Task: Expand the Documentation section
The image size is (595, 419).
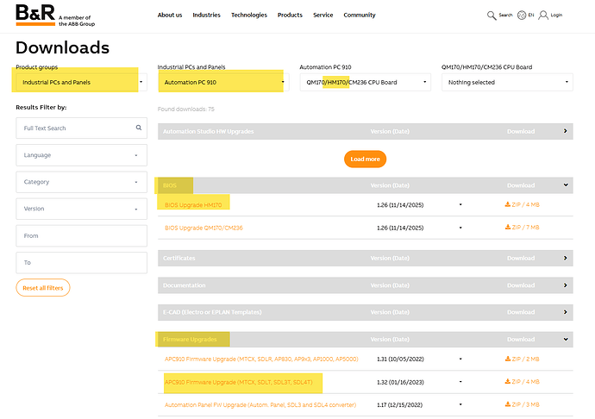Action: tap(566, 285)
